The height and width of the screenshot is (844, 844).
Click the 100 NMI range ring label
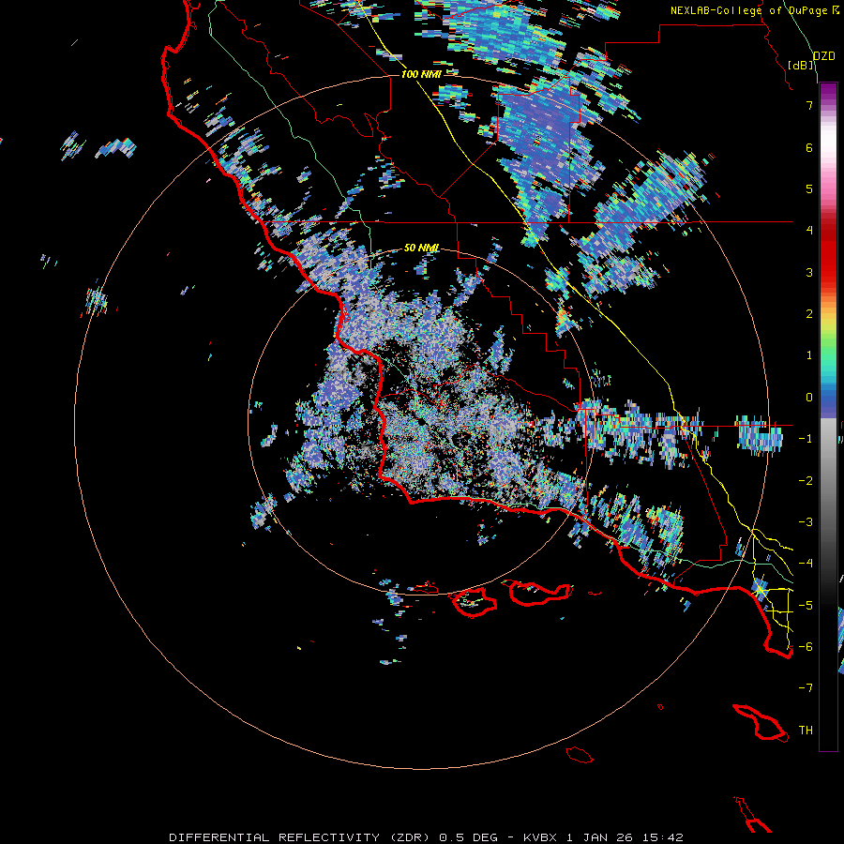421,74
